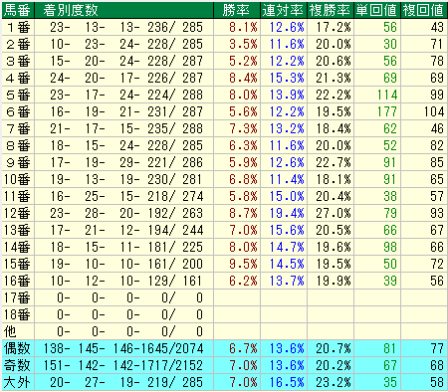The image size is (448, 392).
Task: Click record 23- 13- 13- 236/ 285
Action: (x=126, y=27)
